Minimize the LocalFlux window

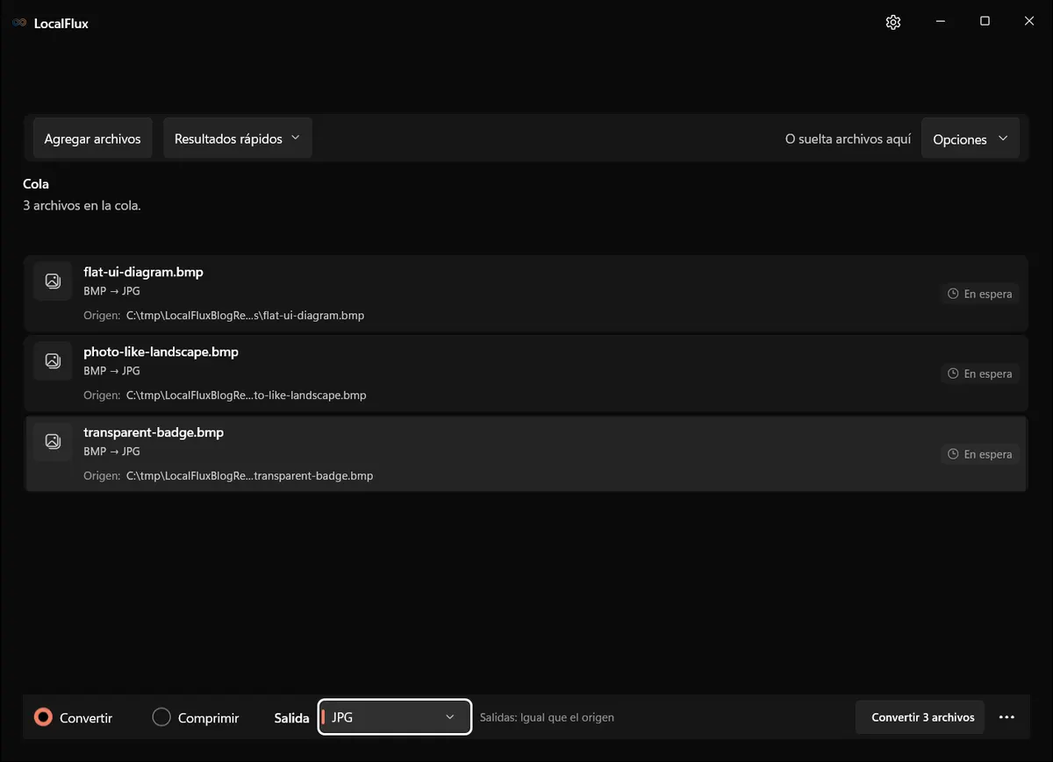(940, 21)
